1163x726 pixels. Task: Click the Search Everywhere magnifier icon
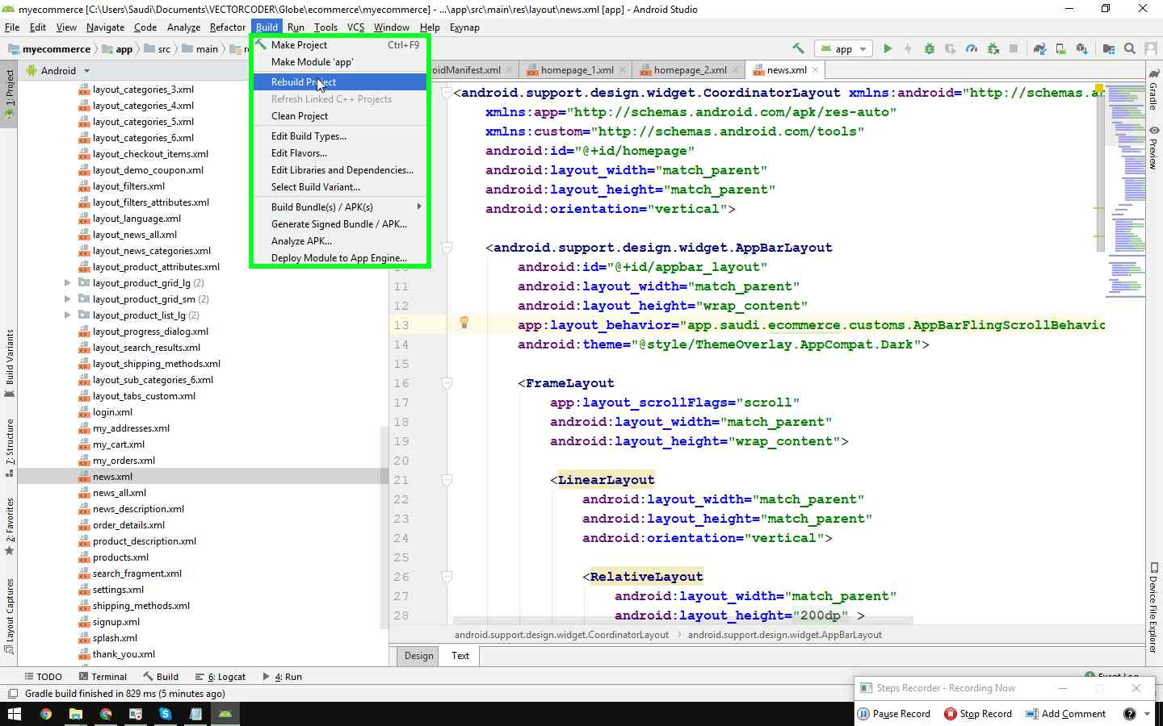1130,48
